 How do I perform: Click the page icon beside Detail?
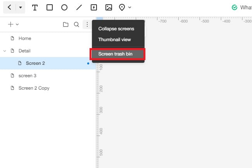point(12,51)
